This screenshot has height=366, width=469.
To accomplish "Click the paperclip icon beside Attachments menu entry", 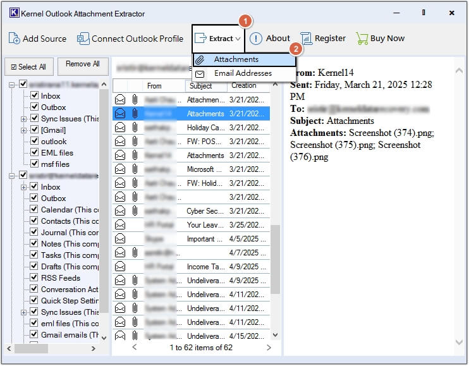I will (x=200, y=60).
